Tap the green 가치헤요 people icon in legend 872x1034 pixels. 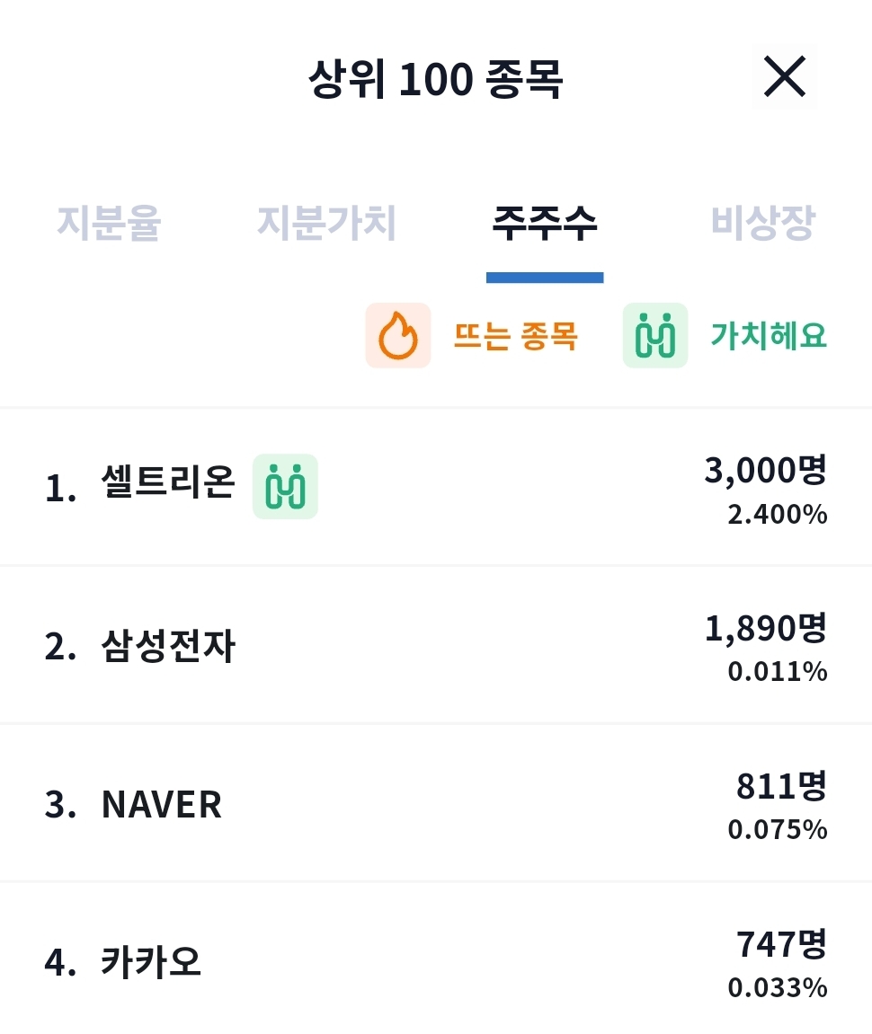[x=654, y=335]
